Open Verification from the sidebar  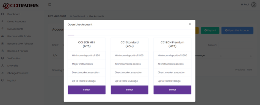click(14, 58)
